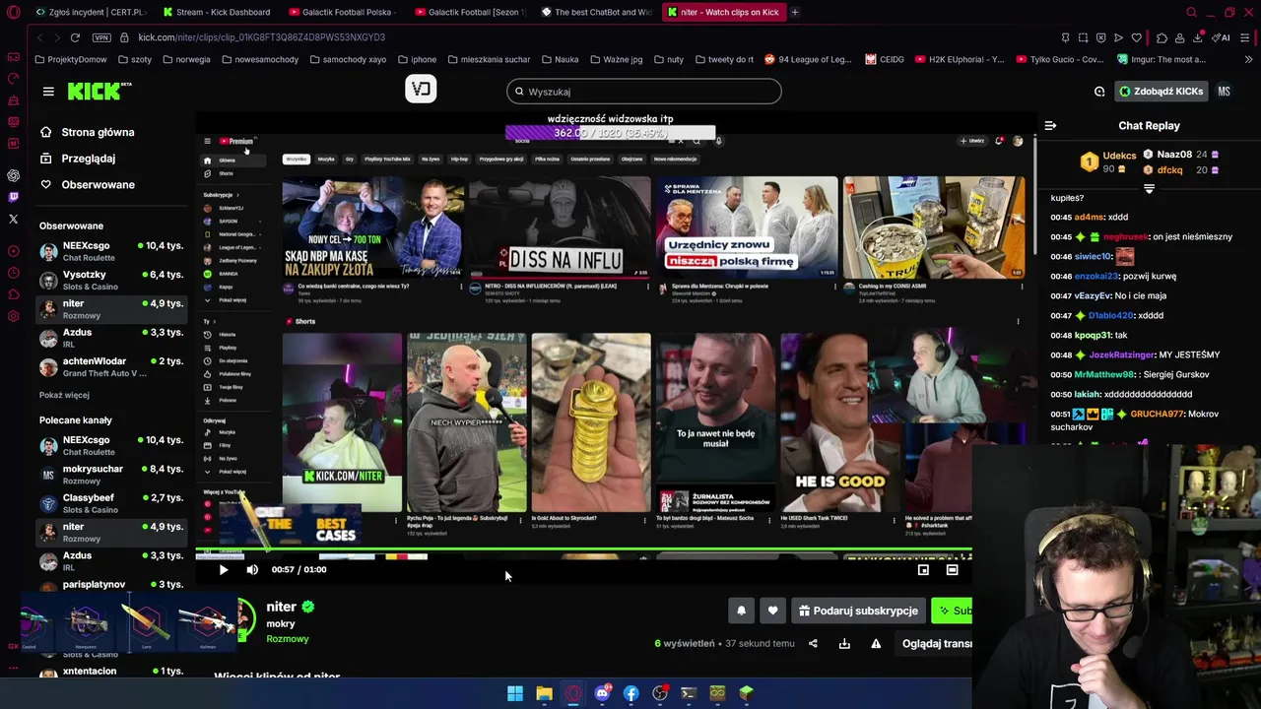Open the norwegia bookmark folder
The image size is (1261, 709).
pyautogui.click(x=185, y=59)
